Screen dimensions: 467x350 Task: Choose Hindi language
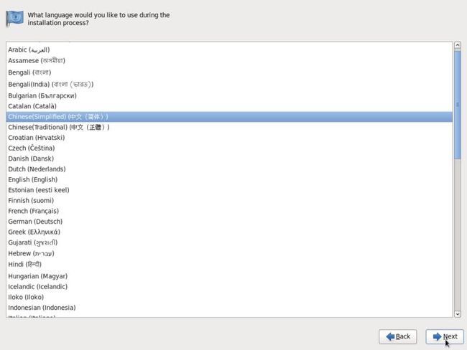coord(229,265)
